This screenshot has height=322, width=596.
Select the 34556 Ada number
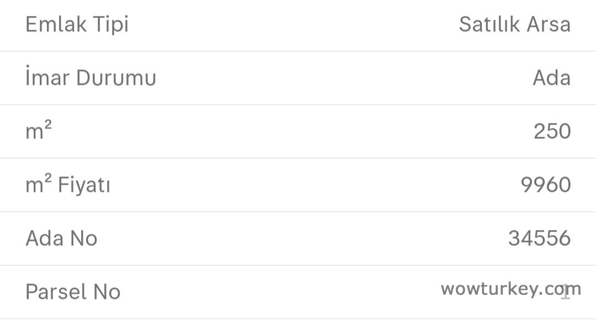tap(539, 238)
